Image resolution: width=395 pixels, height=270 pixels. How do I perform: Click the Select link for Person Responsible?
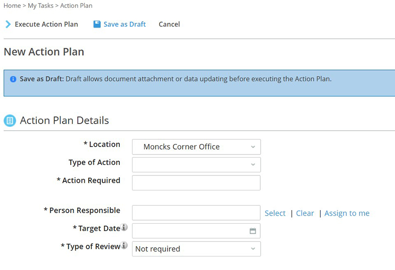point(275,213)
